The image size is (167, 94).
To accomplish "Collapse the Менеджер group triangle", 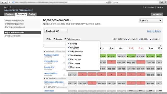I will pos(44,51).
